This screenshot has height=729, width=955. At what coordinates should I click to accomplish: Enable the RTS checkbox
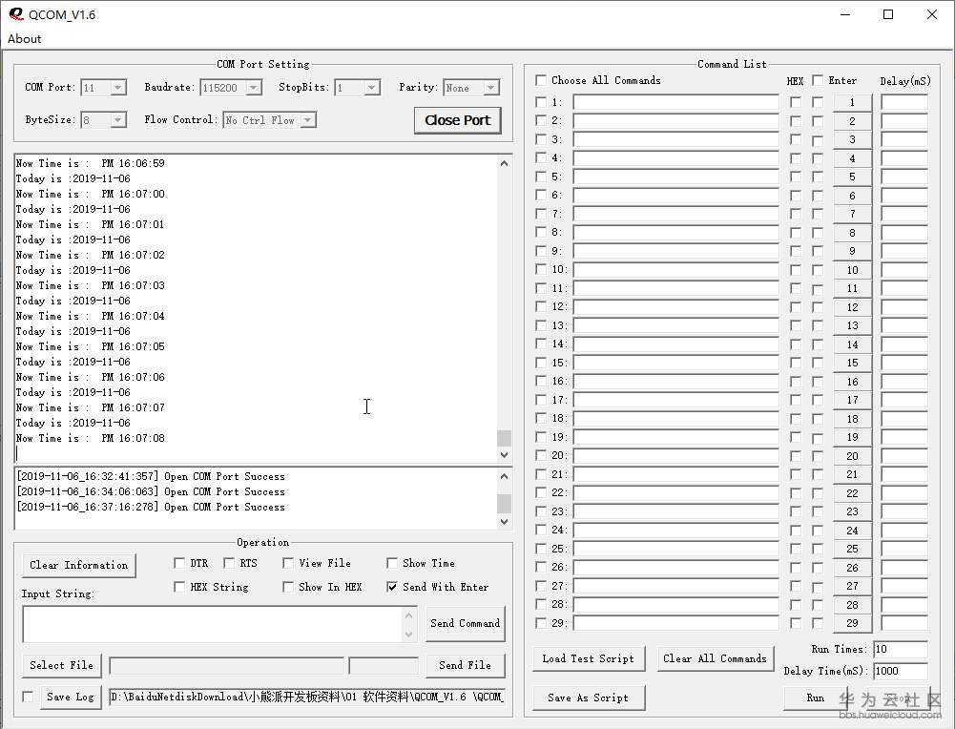[x=229, y=563]
